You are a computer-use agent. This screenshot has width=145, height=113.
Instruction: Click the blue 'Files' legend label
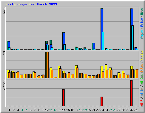tap(142, 23)
